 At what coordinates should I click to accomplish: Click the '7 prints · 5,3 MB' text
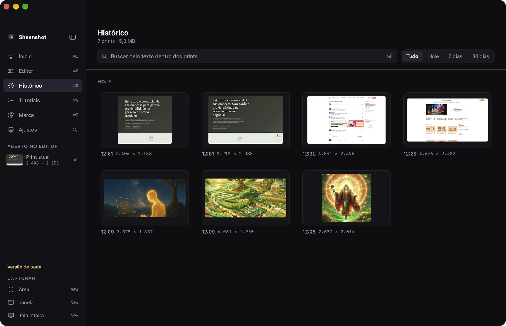coord(116,41)
